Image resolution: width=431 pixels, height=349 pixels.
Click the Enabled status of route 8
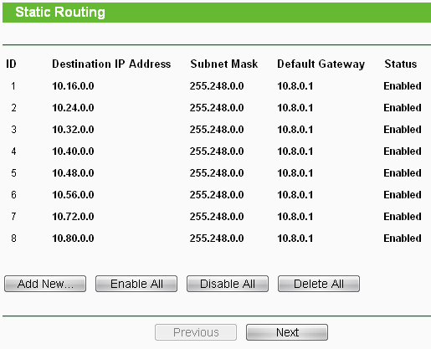(x=403, y=239)
